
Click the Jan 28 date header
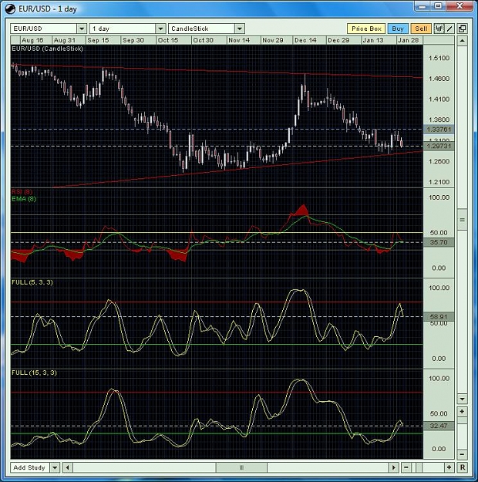coord(408,40)
